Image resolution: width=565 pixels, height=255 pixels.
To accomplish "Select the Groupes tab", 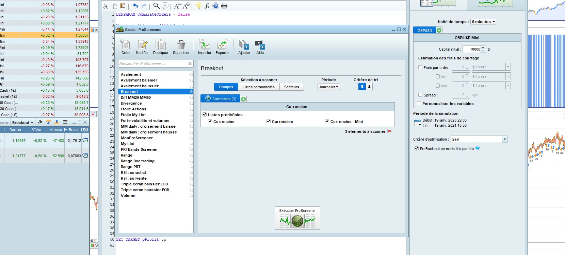I will [x=226, y=87].
